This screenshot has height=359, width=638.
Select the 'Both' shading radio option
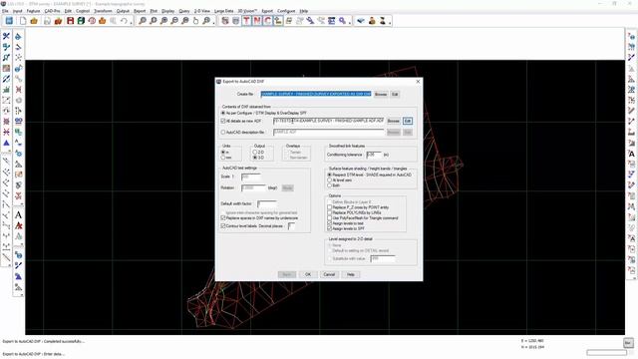point(330,185)
